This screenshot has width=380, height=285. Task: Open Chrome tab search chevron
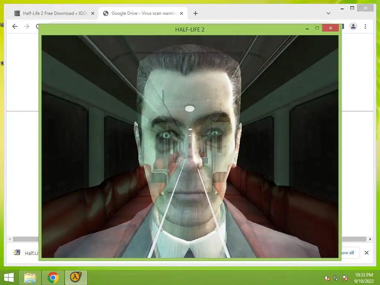point(328,13)
